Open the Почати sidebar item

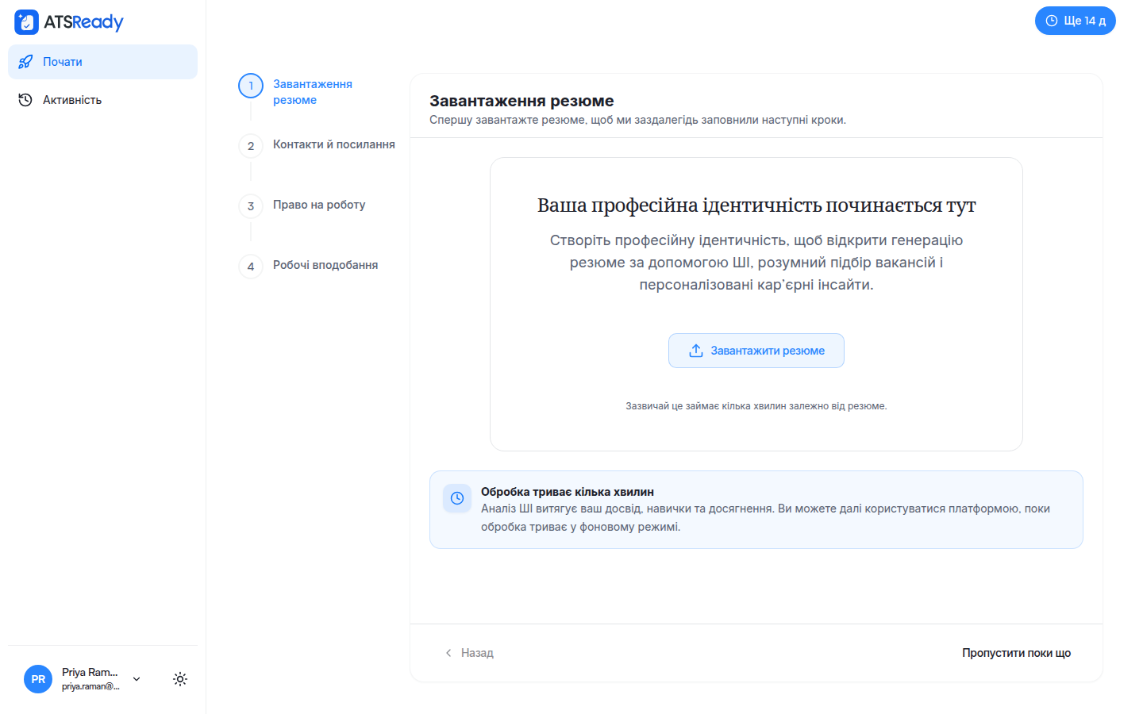102,62
